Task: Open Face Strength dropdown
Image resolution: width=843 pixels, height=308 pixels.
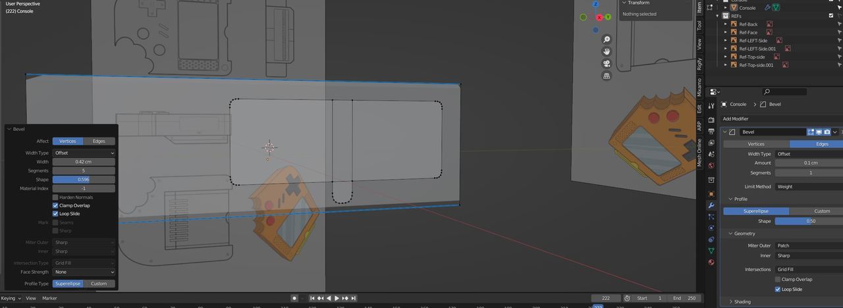Action: click(84, 272)
